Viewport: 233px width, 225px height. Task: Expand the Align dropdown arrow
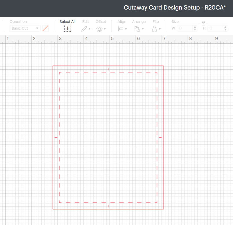point(126,29)
